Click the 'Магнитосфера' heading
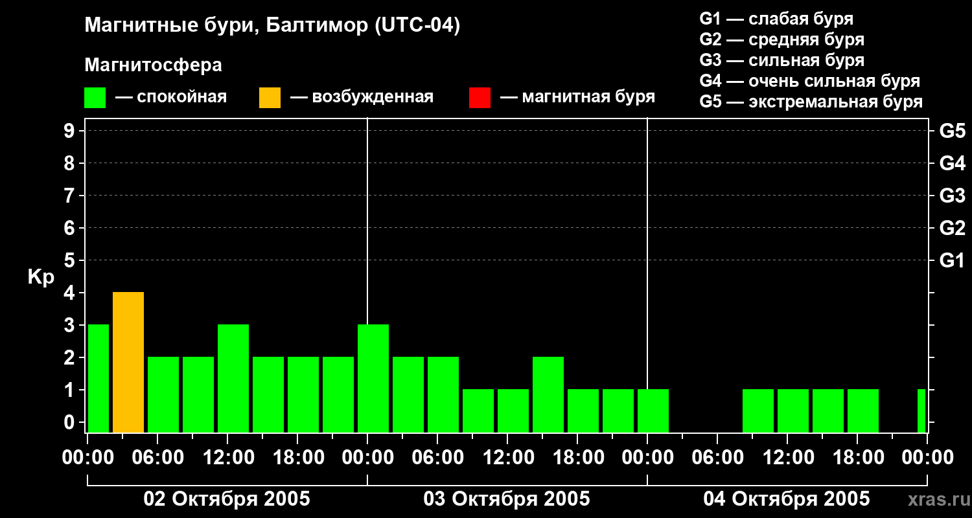Screen dimensions: 972x518 coord(154,65)
